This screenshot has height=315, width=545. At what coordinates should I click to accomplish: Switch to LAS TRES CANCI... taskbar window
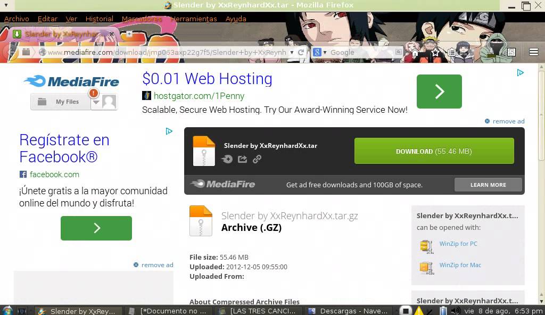pos(257,311)
